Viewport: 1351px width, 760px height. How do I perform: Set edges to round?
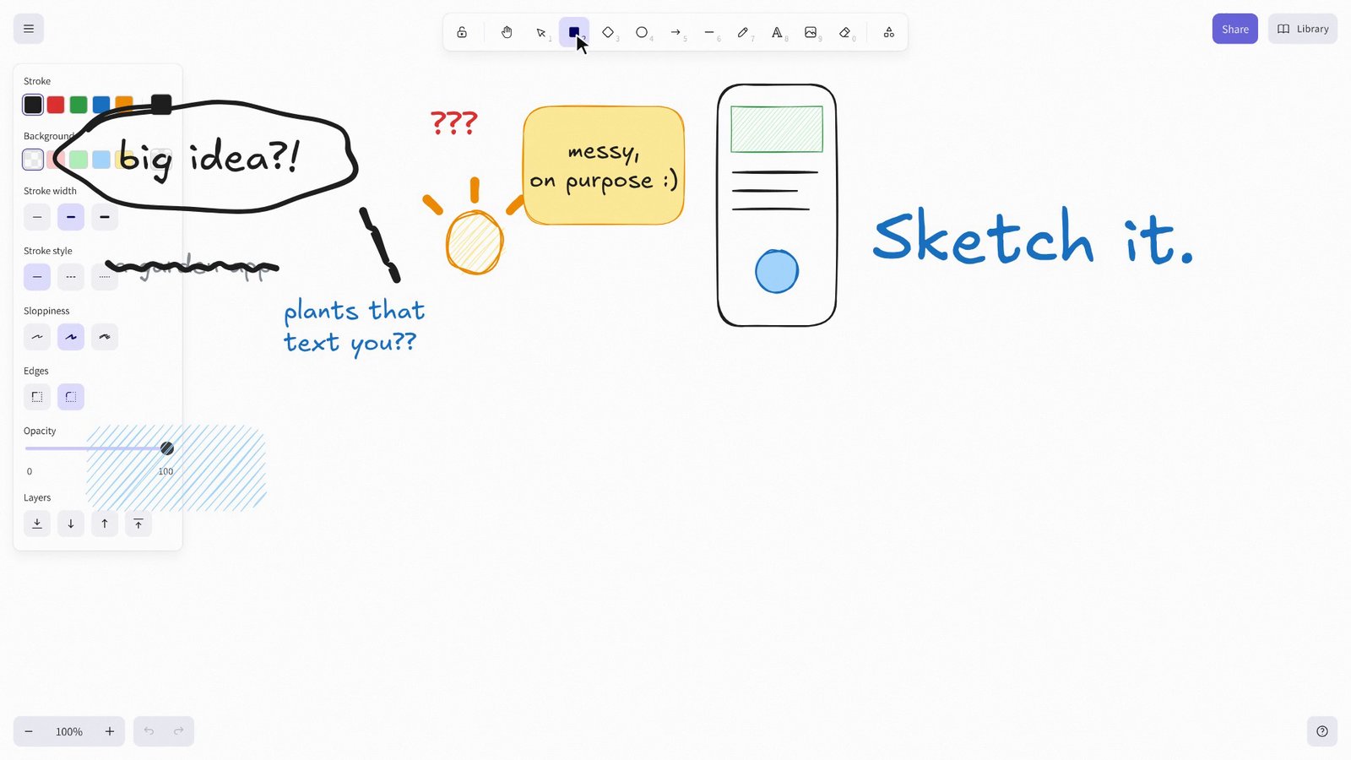coord(71,397)
